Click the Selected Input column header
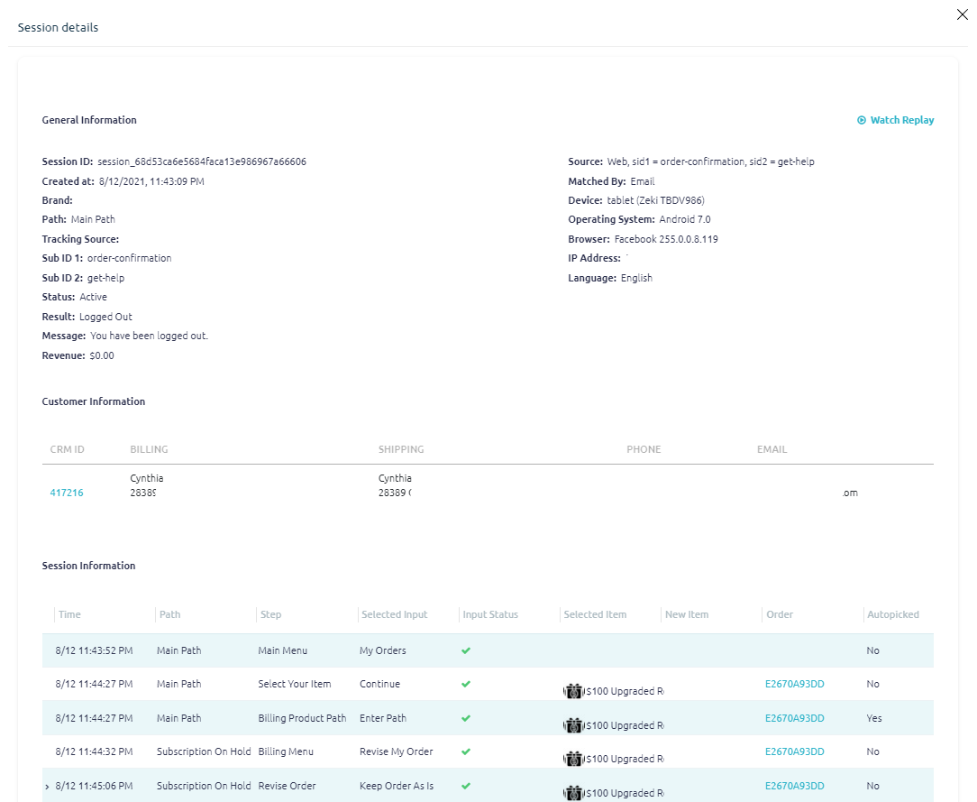 pyautogui.click(x=394, y=614)
